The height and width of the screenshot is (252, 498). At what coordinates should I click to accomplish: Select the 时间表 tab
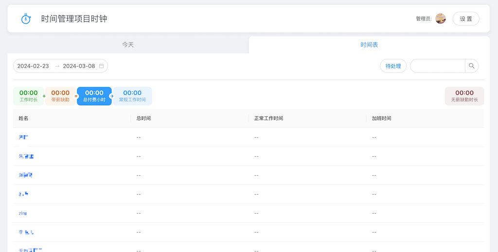tap(369, 45)
